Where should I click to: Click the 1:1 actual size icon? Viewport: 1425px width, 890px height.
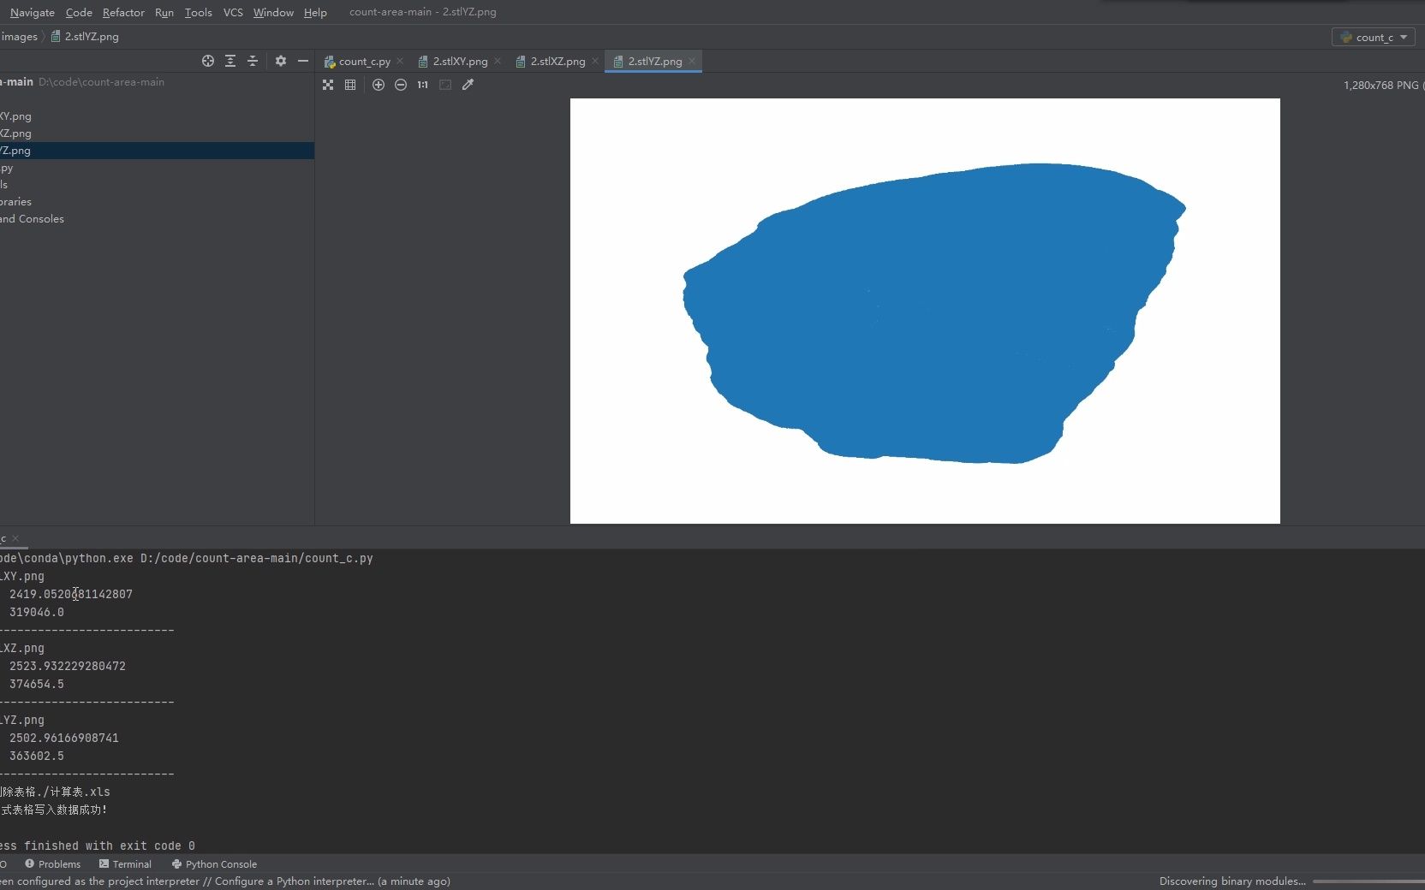pos(421,85)
